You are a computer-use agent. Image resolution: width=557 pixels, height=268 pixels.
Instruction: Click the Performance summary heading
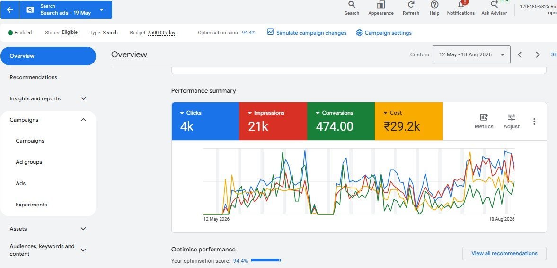pos(203,90)
